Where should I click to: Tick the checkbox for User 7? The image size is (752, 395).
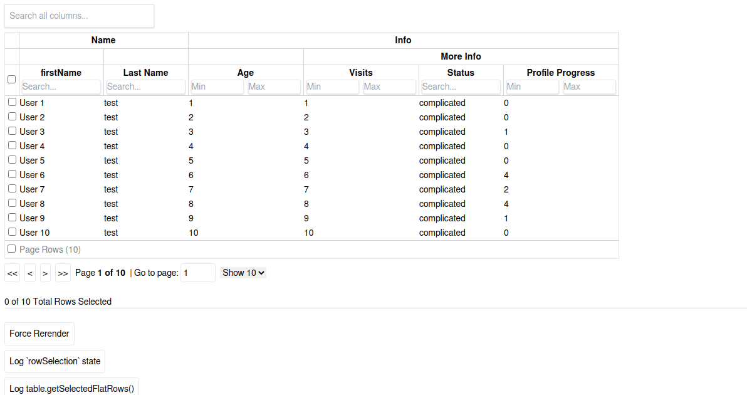[12, 189]
